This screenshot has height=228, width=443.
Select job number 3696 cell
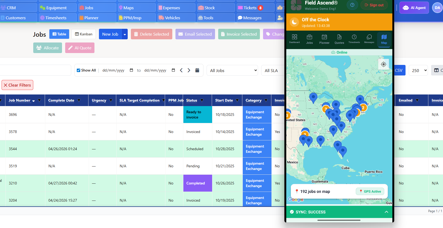click(25, 115)
